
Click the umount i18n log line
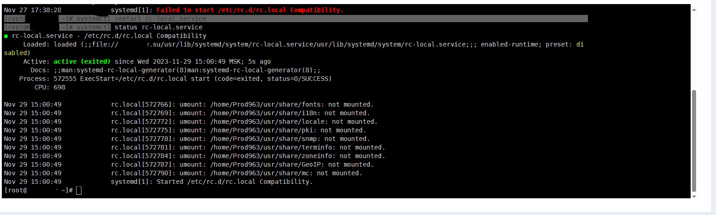point(240,113)
